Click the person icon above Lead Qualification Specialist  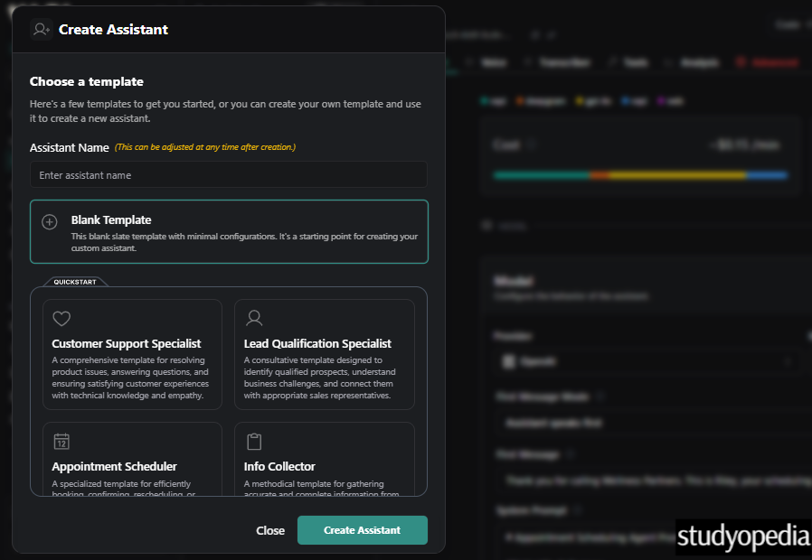pyautogui.click(x=254, y=318)
